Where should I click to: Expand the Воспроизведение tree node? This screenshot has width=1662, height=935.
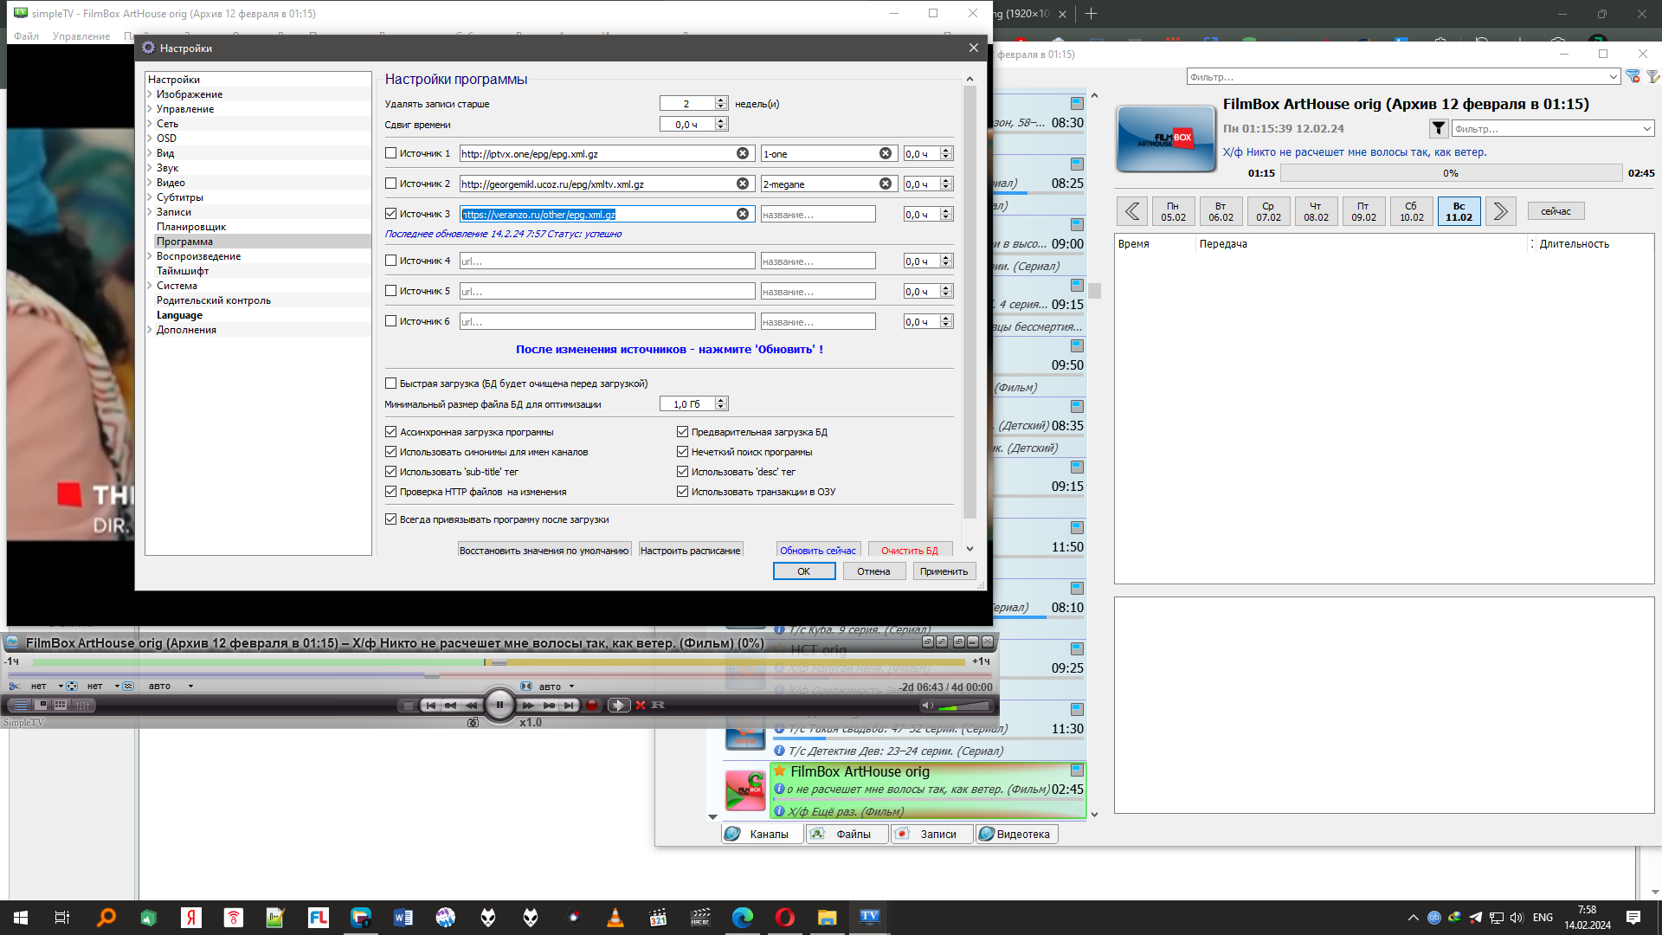pos(150,256)
